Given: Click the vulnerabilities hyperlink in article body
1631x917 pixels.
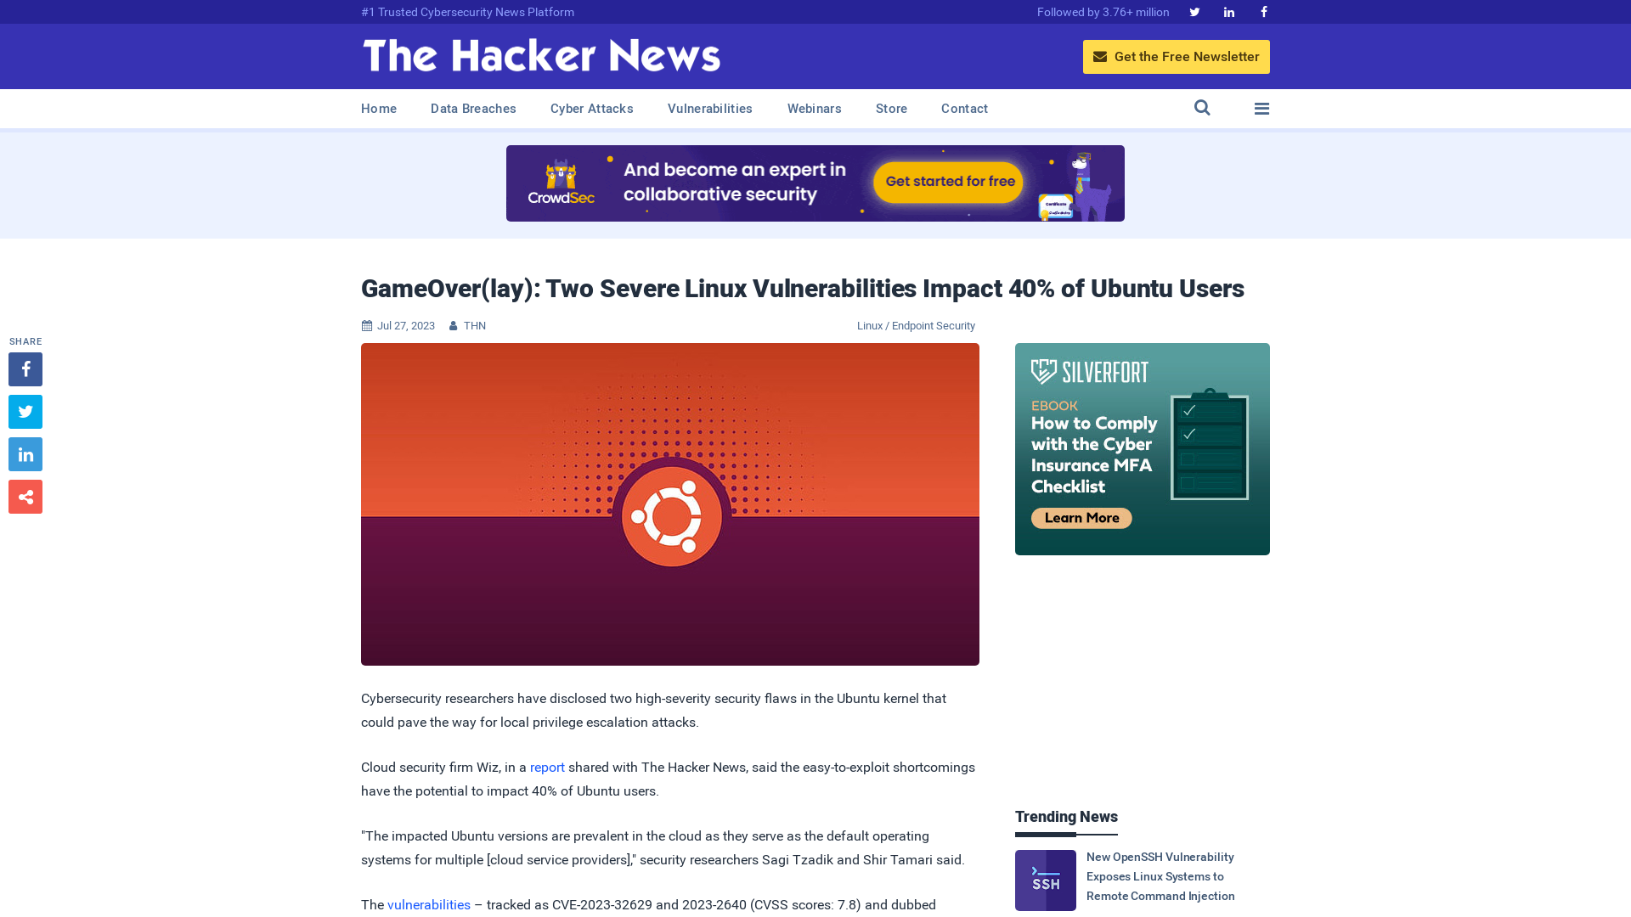Looking at the screenshot, I should tap(429, 903).
